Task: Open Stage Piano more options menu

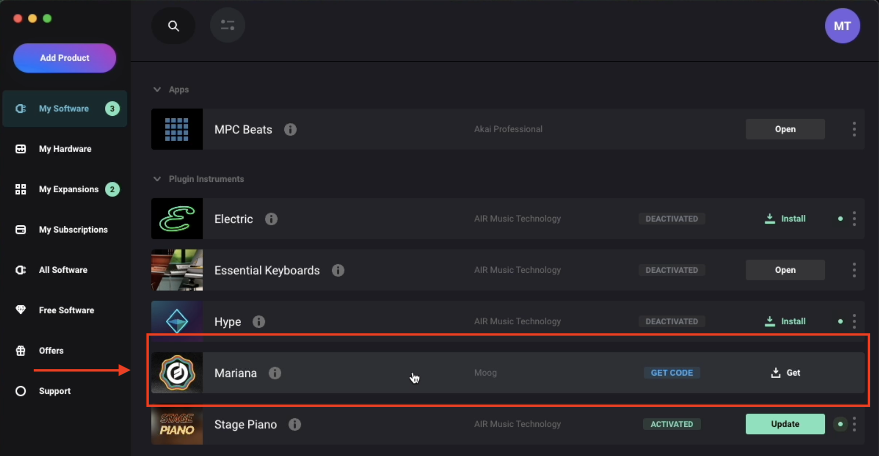Action: click(x=854, y=424)
